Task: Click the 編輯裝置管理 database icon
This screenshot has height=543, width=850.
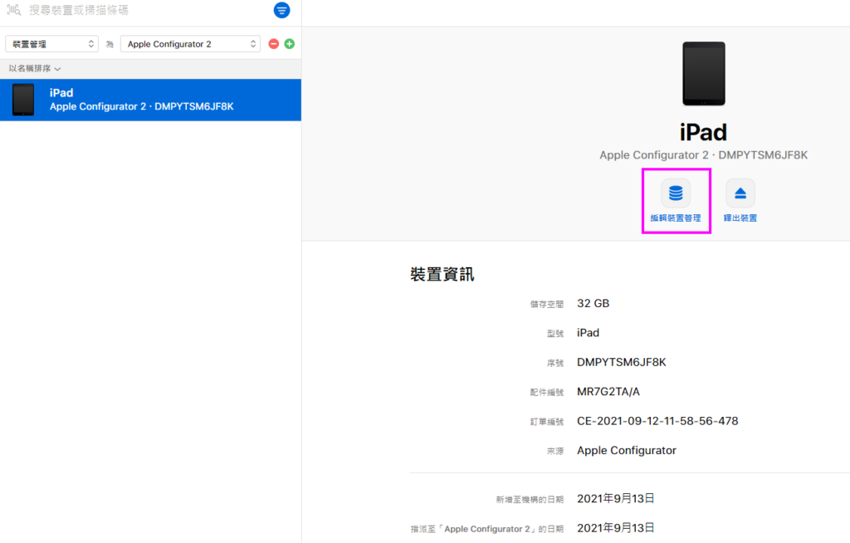Action: (676, 193)
